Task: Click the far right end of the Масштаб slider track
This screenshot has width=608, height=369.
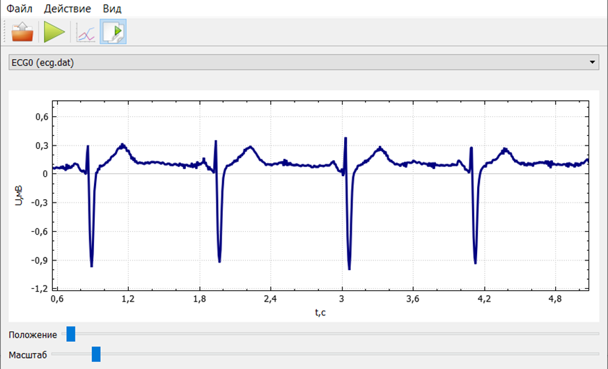Action: [x=596, y=354]
